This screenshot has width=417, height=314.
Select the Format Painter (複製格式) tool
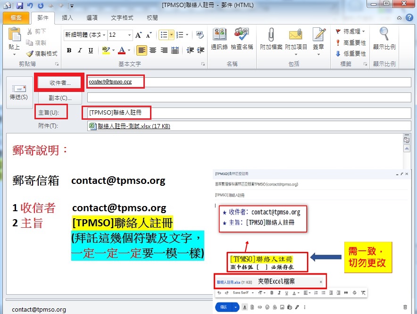[42, 54]
